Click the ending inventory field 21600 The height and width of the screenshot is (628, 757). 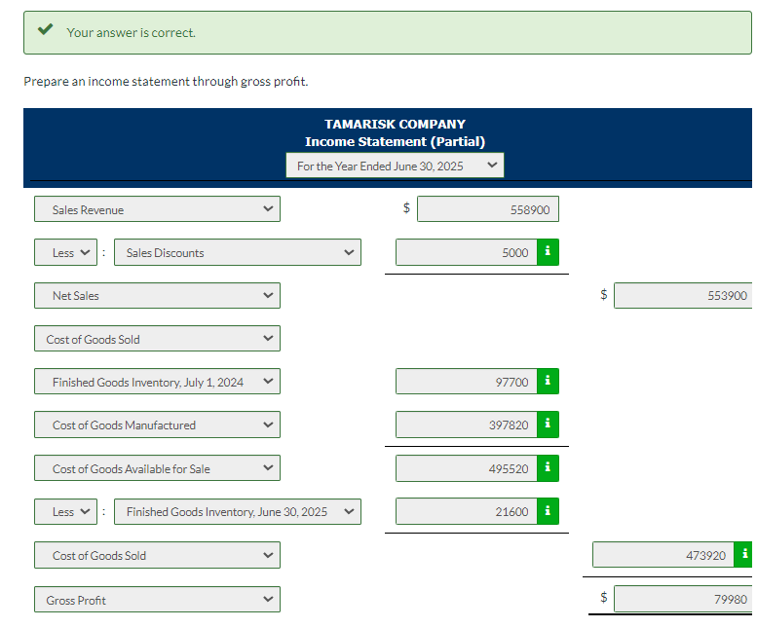tap(467, 511)
